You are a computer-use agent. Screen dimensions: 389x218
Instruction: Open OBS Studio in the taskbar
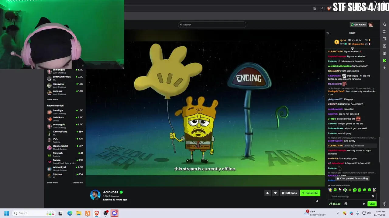pos(105,213)
